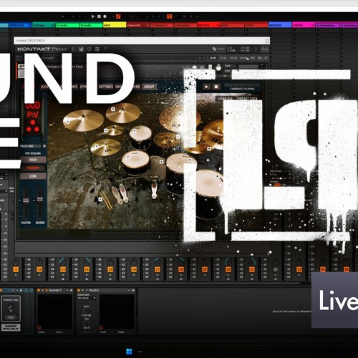Click the NI logo in the Kontakt header
This screenshot has width=358, height=358.
pos(264,49)
